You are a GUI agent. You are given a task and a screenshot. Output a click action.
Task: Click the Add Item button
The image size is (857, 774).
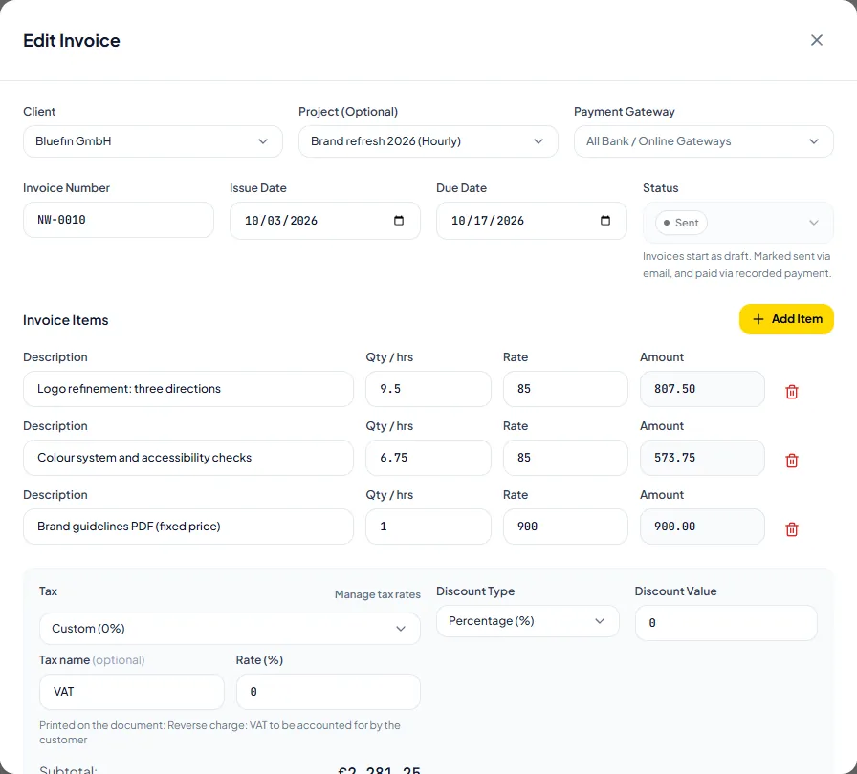[786, 319]
